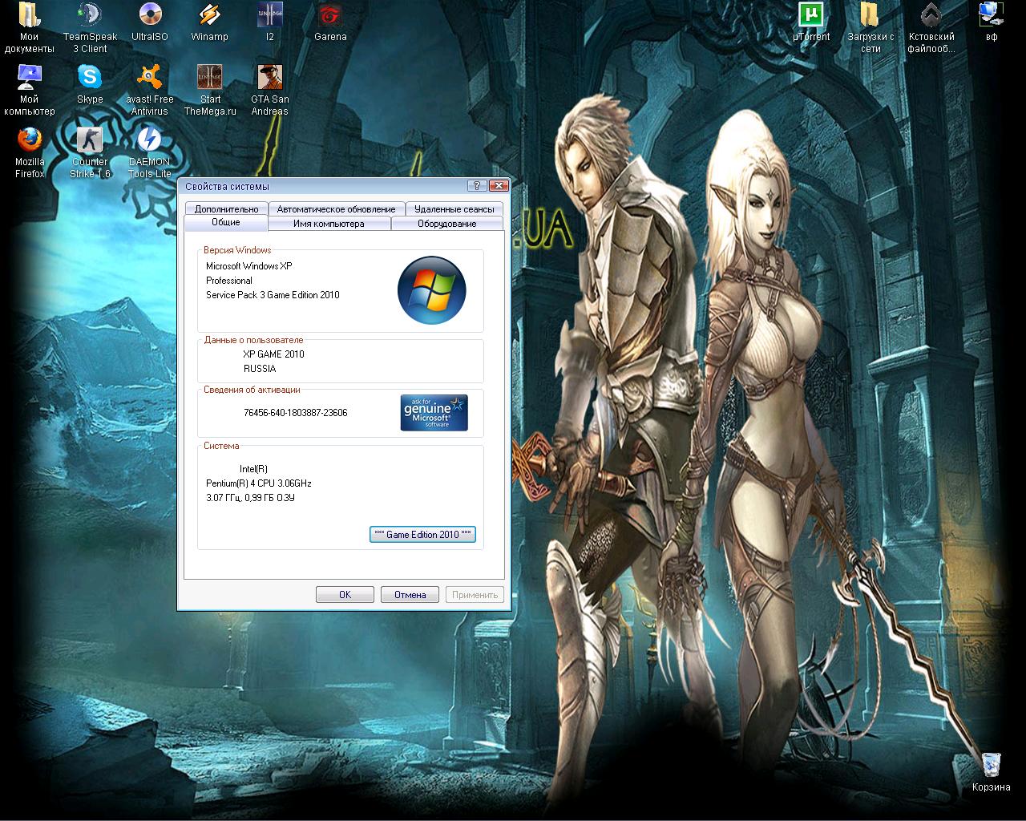Launch TeamSpeak 3 Client desktop icon
1026x821 pixels.
point(90,27)
